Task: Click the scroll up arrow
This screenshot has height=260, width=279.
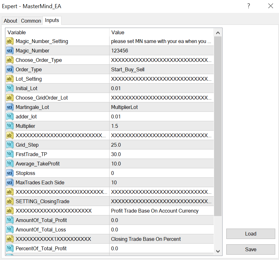Action: point(218,33)
